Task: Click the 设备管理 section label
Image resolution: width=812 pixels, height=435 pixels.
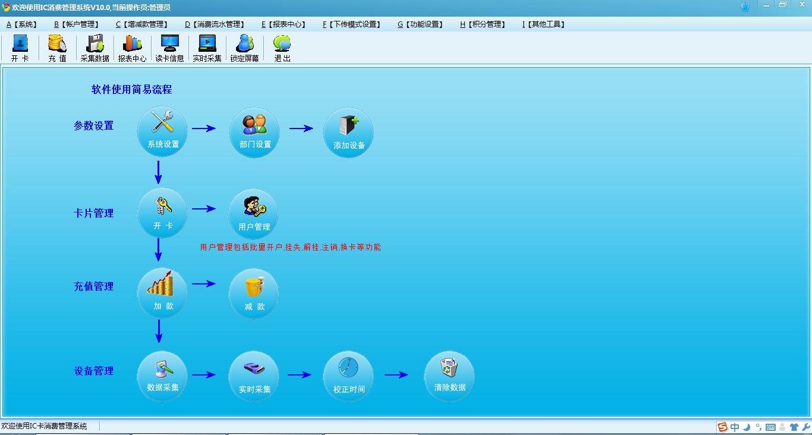Action: pyautogui.click(x=93, y=371)
